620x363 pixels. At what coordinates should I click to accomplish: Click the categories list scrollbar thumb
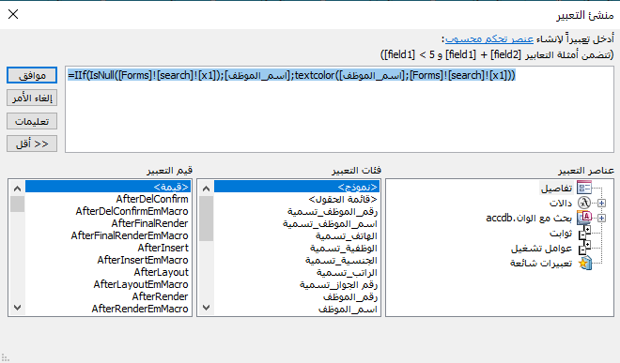(206, 219)
